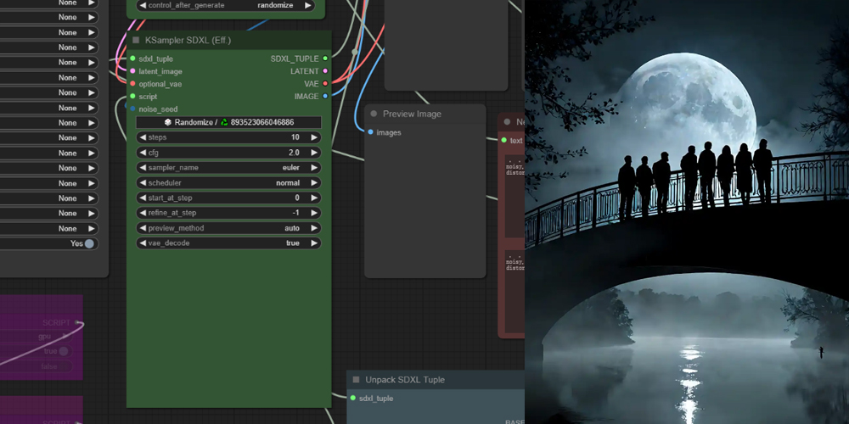Open the moonlit bridge generated image

click(687, 212)
